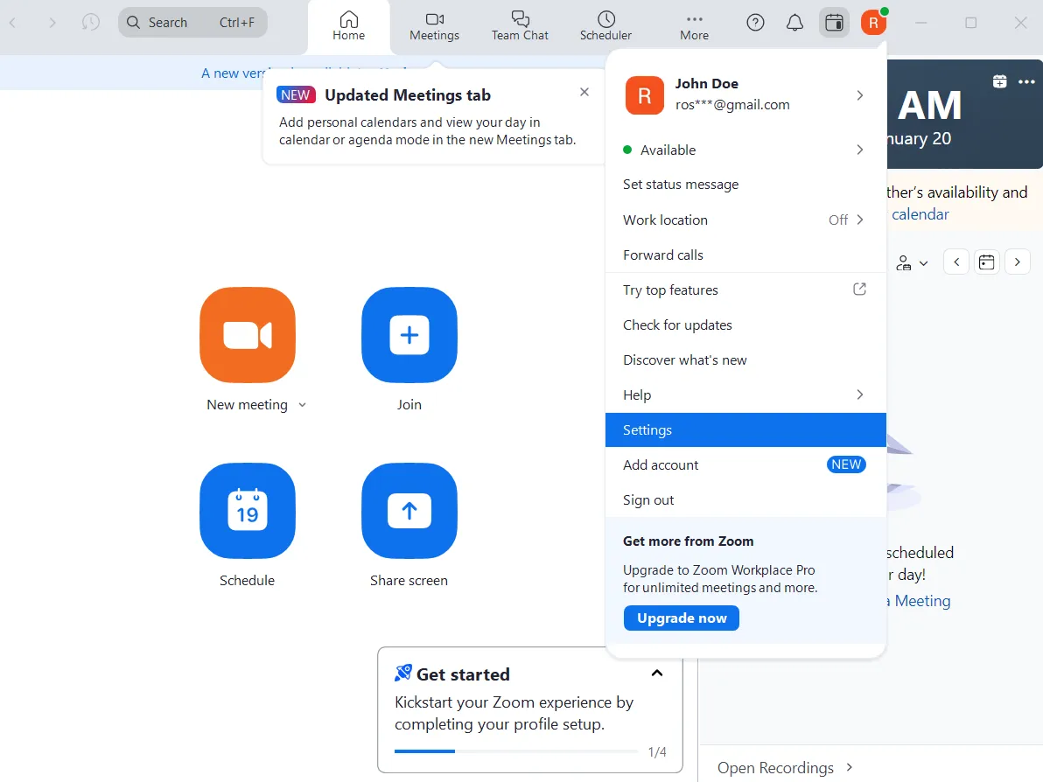1043x782 pixels.
Task: Select Add account menu item
Action: (745, 464)
